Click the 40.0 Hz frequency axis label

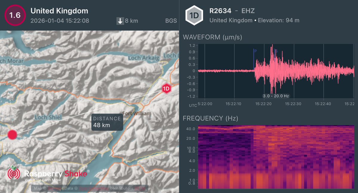coord(190,129)
